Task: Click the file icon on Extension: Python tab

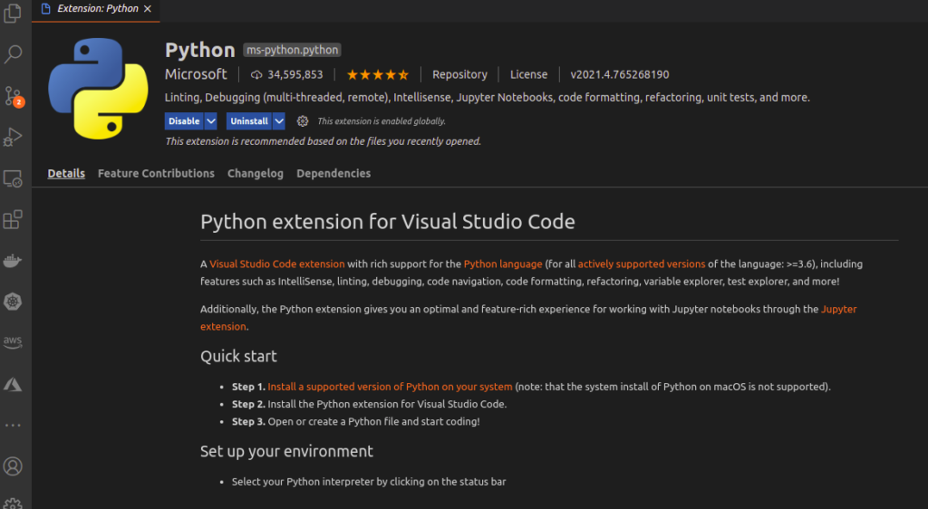Action: [45, 8]
